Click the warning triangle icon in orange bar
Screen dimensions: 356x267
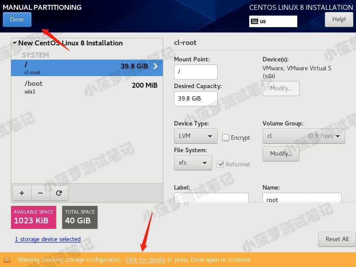tap(7, 259)
